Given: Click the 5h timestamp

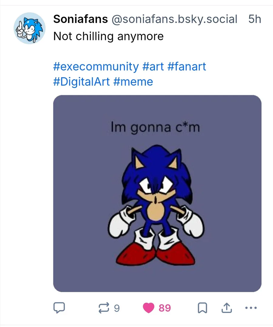Looking at the screenshot, I should 254,19.
